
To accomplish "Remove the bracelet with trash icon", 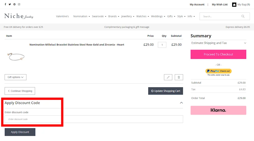I will tap(179, 77).
